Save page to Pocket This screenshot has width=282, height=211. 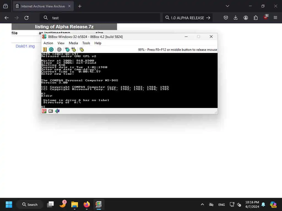pyautogui.click(x=226, y=18)
